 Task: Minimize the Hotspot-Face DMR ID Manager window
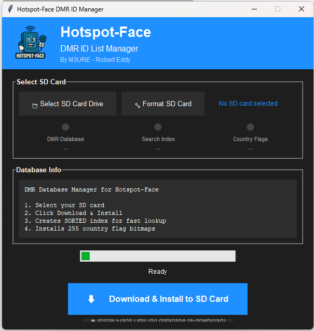pyautogui.click(x=254, y=9)
